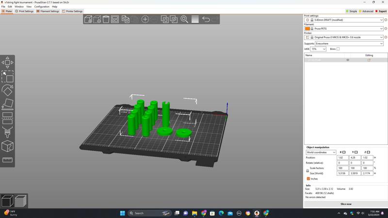
Task: Select the Paint-on supports brush tool
Action: click(x=7, y=132)
